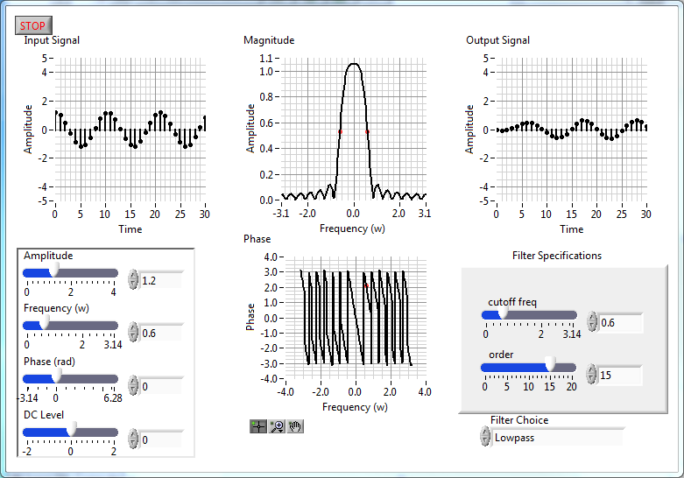Click the order value stepper arrows

592,375
